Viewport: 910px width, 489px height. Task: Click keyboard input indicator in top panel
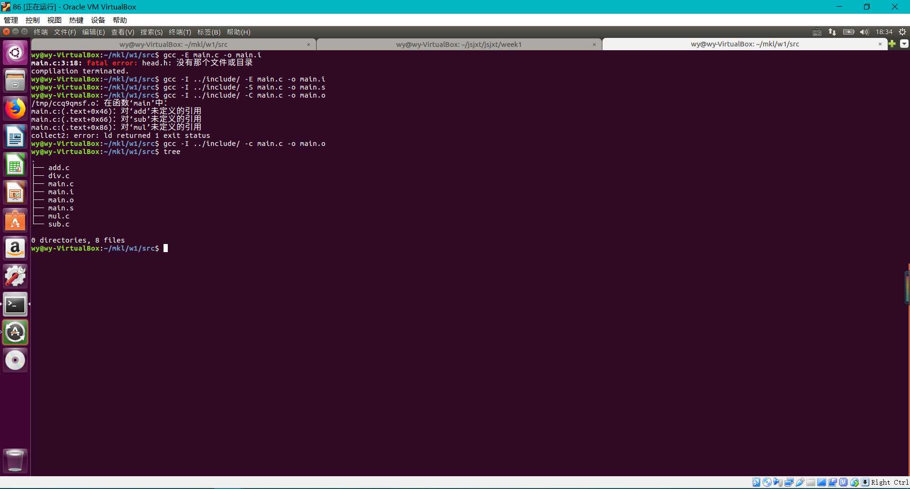pos(817,32)
